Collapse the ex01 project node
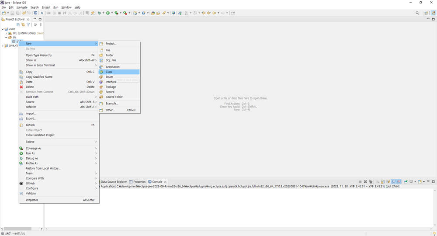 tap(3, 29)
